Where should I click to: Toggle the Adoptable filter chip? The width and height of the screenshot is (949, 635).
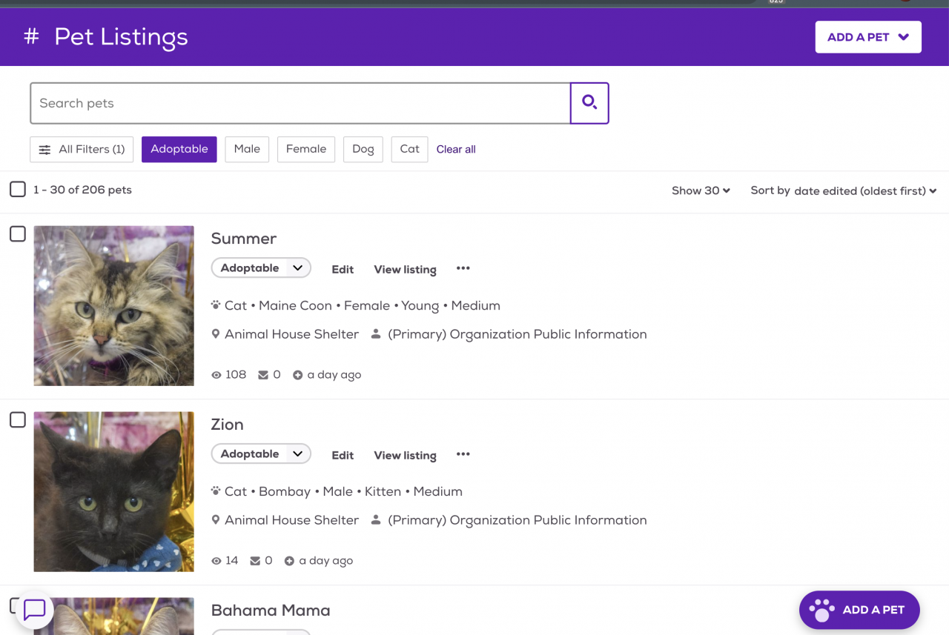179,149
